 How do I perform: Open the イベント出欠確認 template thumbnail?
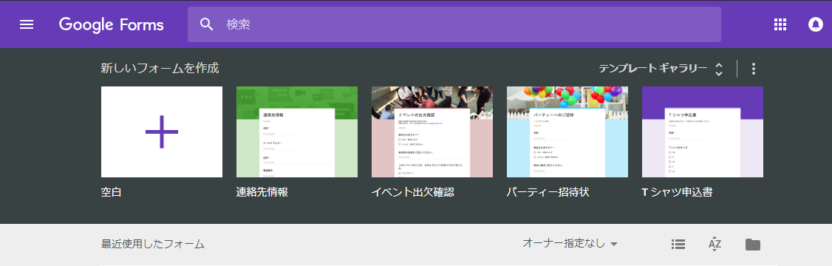click(432, 132)
